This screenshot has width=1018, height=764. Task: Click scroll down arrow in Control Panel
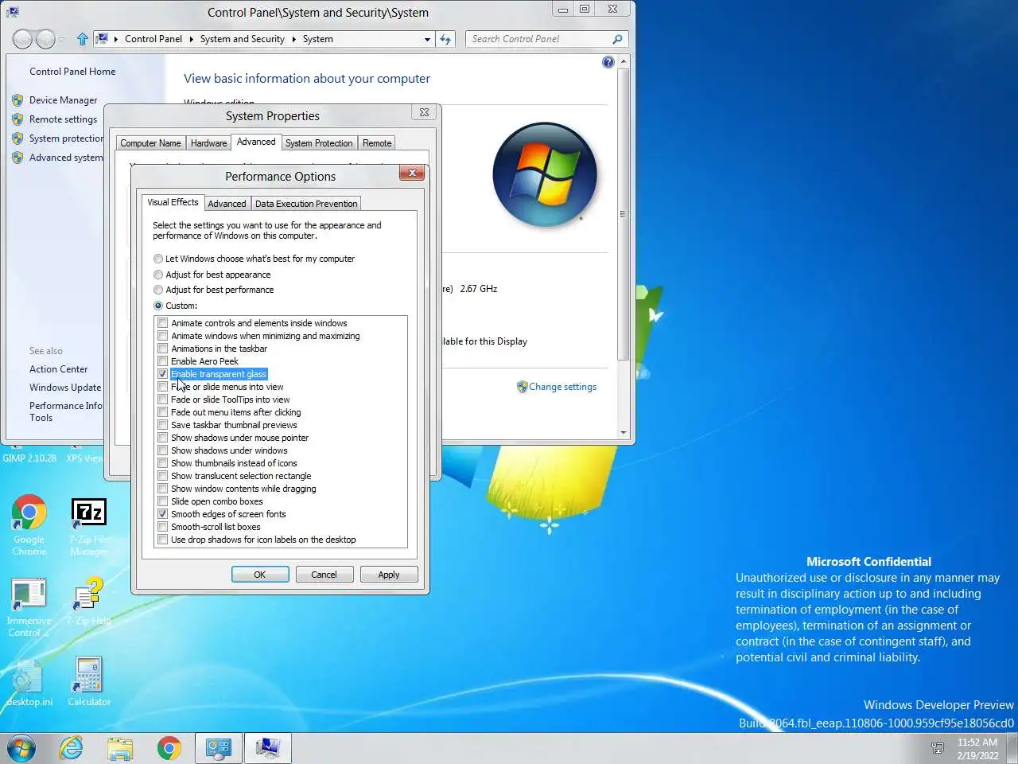[624, 433]
